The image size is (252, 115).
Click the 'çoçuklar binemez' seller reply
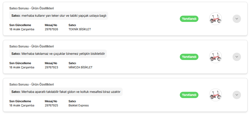point(58,54)
